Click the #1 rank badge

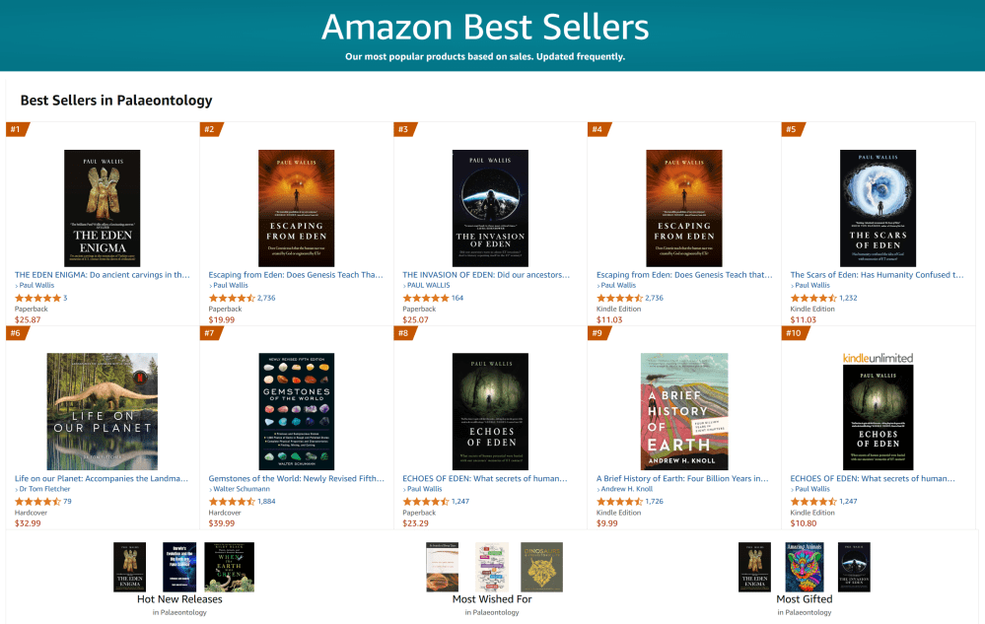pyautogui.click(x=17, y=129)
